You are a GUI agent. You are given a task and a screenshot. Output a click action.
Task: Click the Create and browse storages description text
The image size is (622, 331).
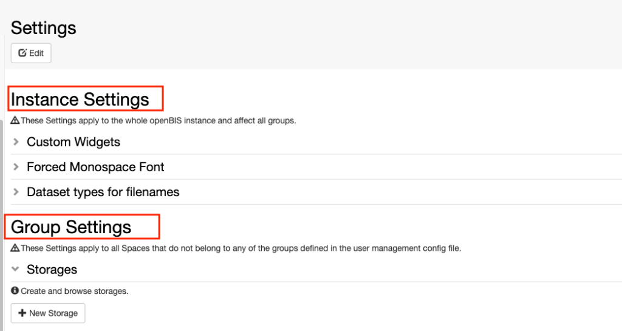click(x=75, y=291)
